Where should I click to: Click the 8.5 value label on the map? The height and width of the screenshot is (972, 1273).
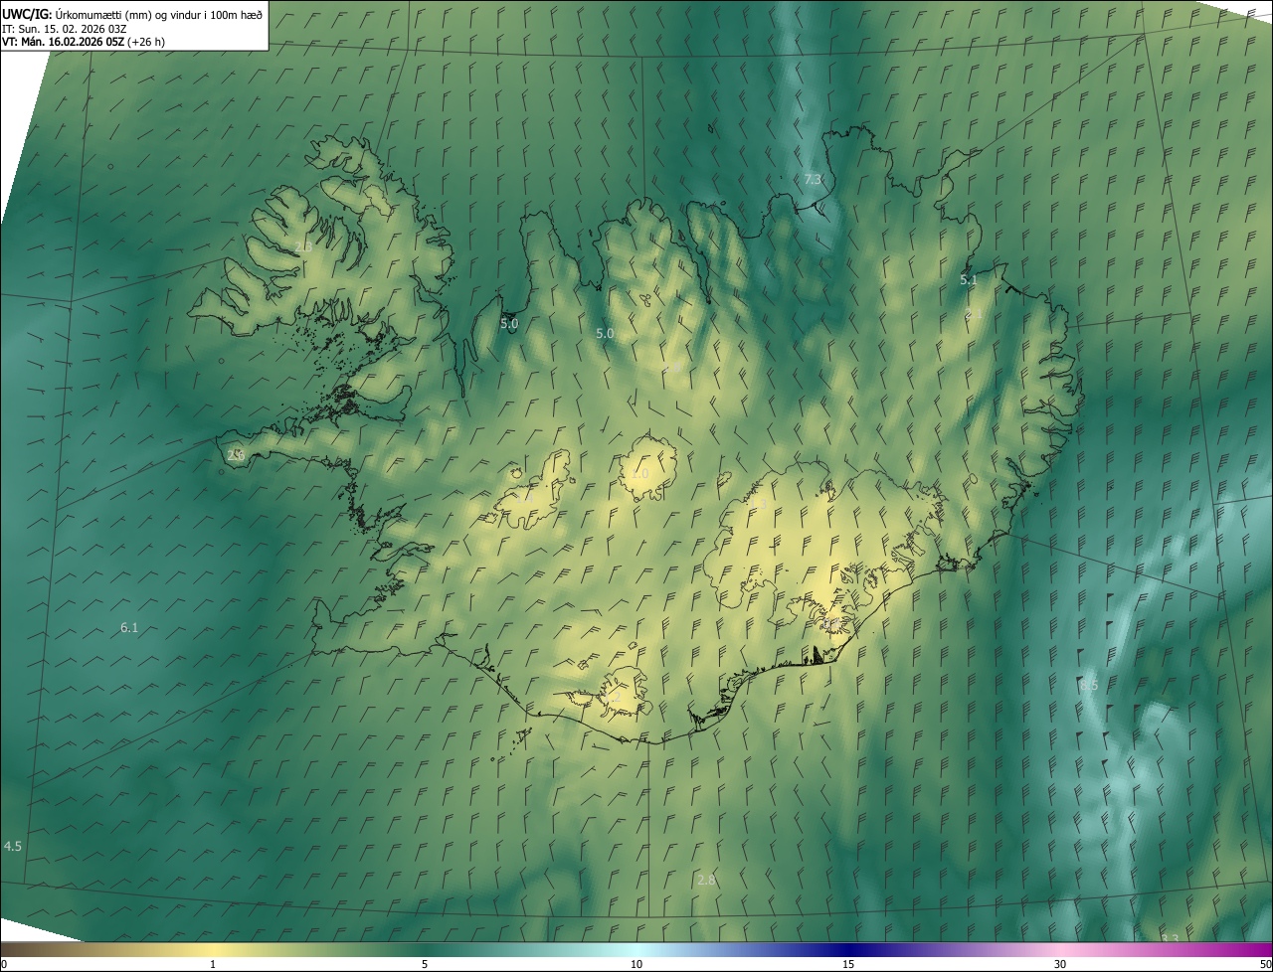tap(1089, 686)
